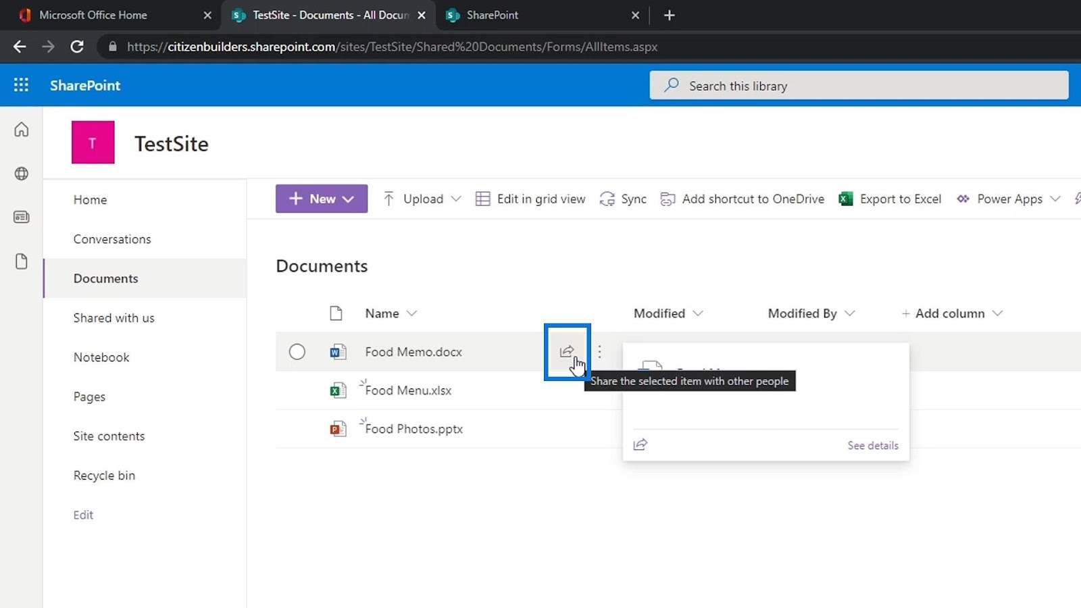Screen dimensions: 1081x608
Task: Click the Word icon of Food Memo.docx
Action: pos(338,351)
